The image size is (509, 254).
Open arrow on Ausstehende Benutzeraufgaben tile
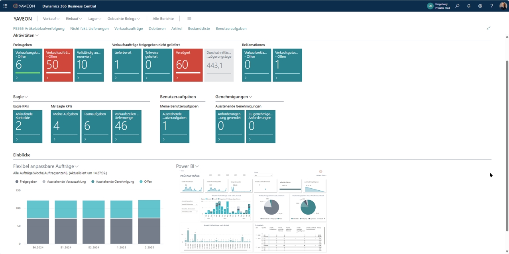pyautogui.click(x=164, y=139)
